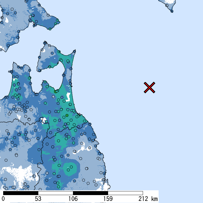Click the "53" scale bar label
The height and width of the screenshot is (203, 203).
click(x=38, y=199)
